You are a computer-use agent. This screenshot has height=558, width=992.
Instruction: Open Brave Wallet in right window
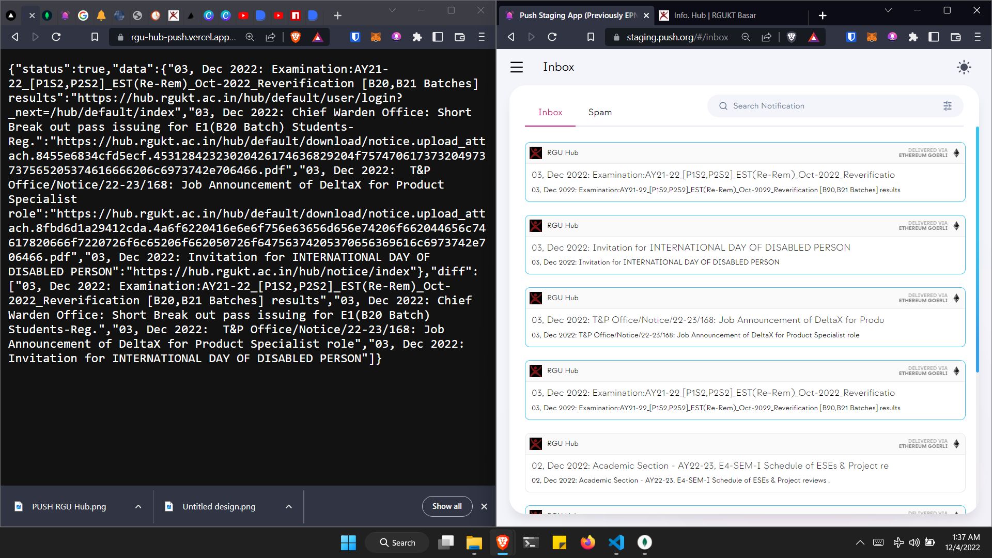click(955, 37)
